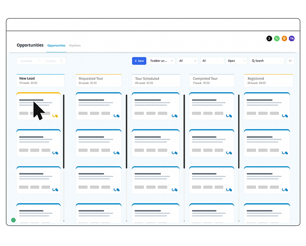The image size is (306, 246).
Task: Switch to the Opportunities tab
Action: click(x=56, y=45)
